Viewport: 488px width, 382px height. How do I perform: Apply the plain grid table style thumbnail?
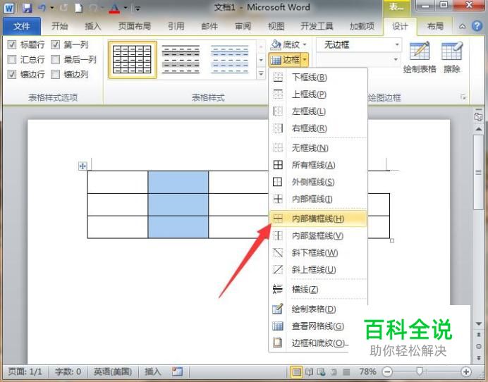pos(133,59)
